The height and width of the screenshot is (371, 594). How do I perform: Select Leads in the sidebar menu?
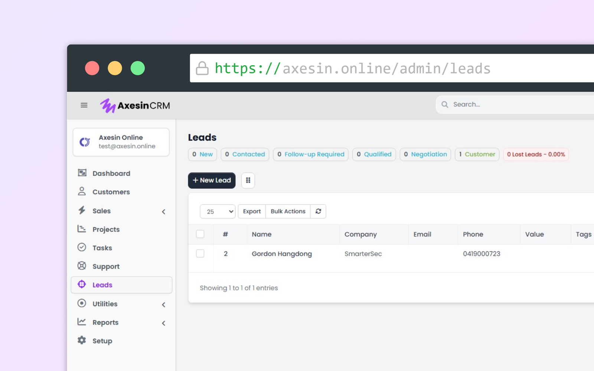pyautogui.click(x=102, y=285)
